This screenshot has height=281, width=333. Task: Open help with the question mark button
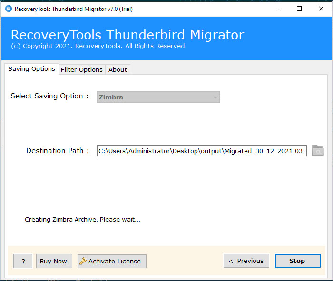[x=23, y=261]
